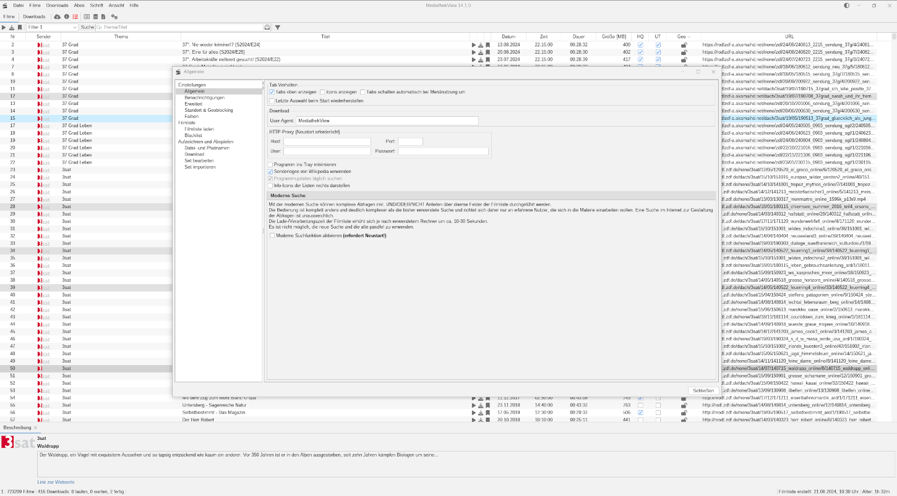Click the bookmark icon left of Filter 1

click(x=20, y=27)
